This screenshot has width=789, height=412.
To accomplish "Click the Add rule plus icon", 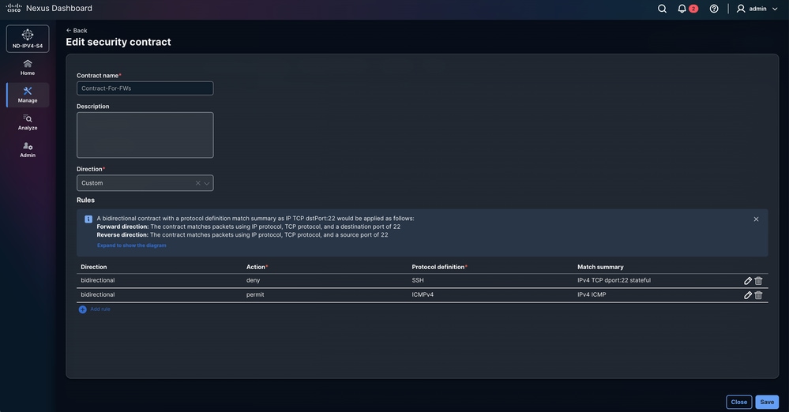I will coord(82,309).
